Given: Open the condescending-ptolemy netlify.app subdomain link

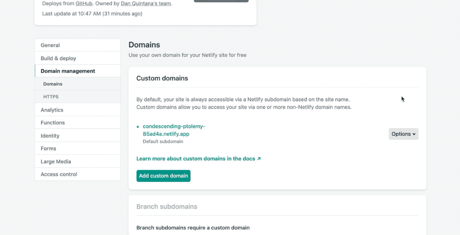Looking at the screenshot, I should click(174, 130).
